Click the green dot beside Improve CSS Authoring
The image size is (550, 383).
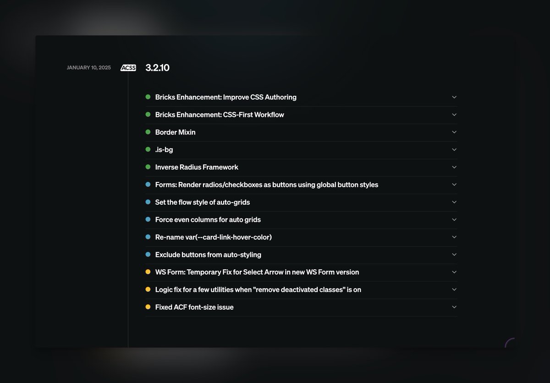pos(148,97)
